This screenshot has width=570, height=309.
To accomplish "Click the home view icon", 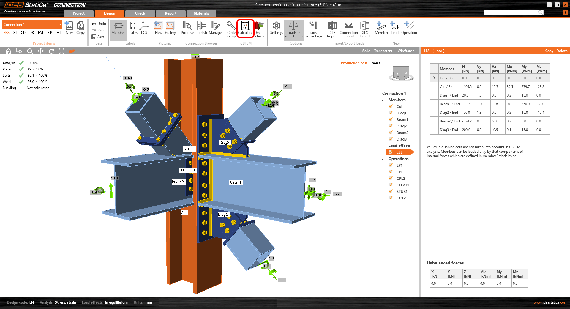I will point(8,51).
